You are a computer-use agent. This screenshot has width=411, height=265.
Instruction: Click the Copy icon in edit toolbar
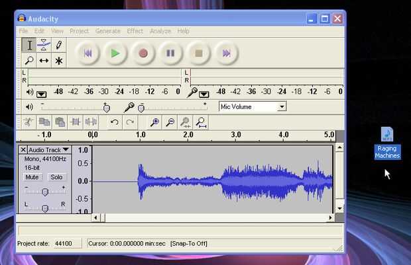(x=44, y=122)
